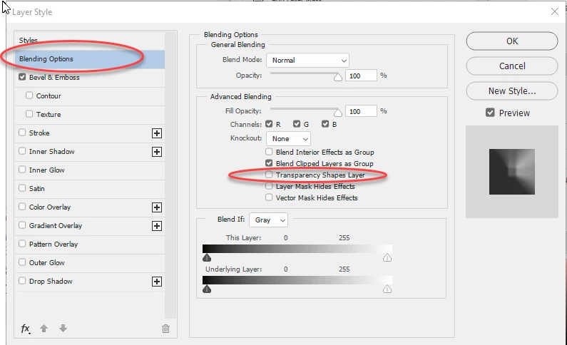Check Vector Mask Hides Effects
The height and width of the screenshot is (345, 567).
pyautogui.click(x=269, y=197)
